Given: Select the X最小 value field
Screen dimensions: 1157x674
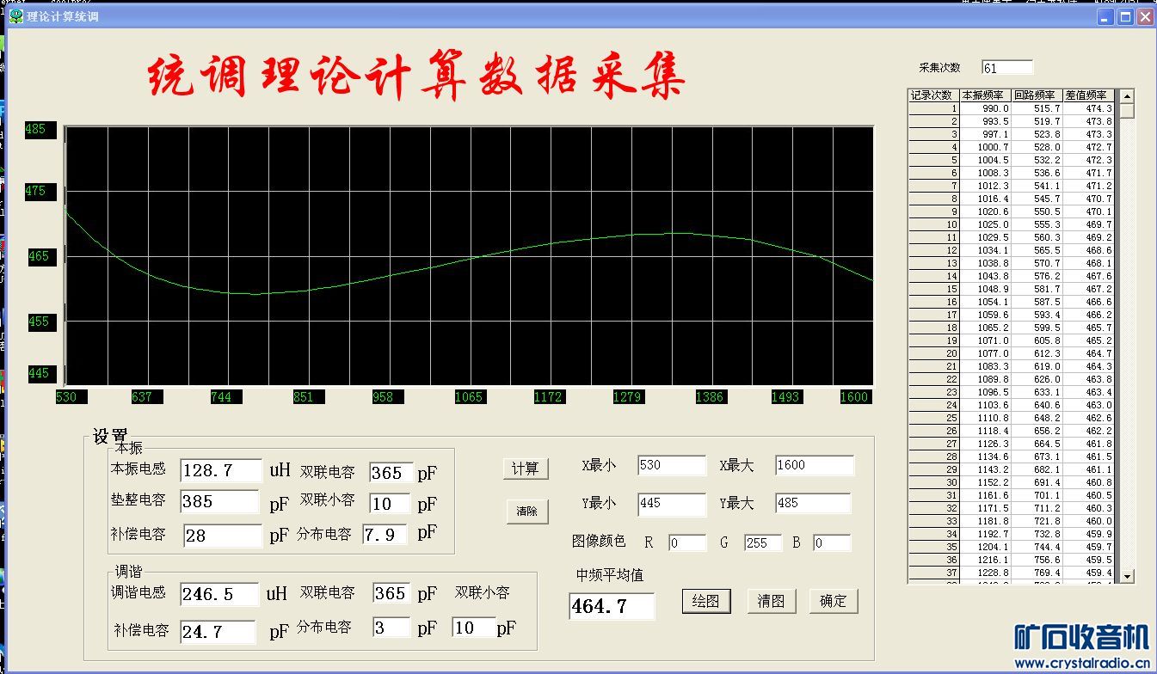Looking at the screenshot, I should (x=671, y=466).
